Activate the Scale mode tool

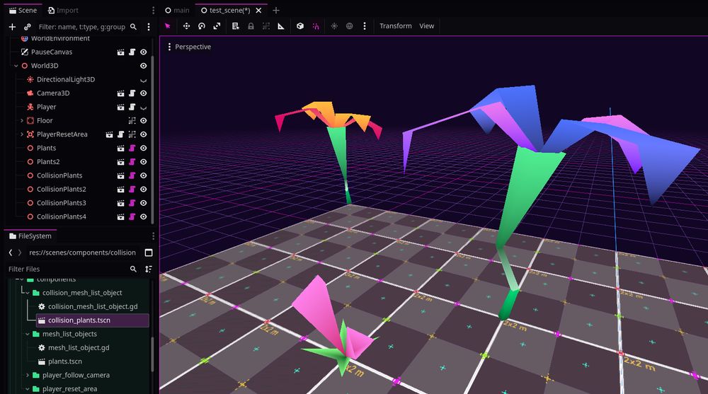point(217,26)
